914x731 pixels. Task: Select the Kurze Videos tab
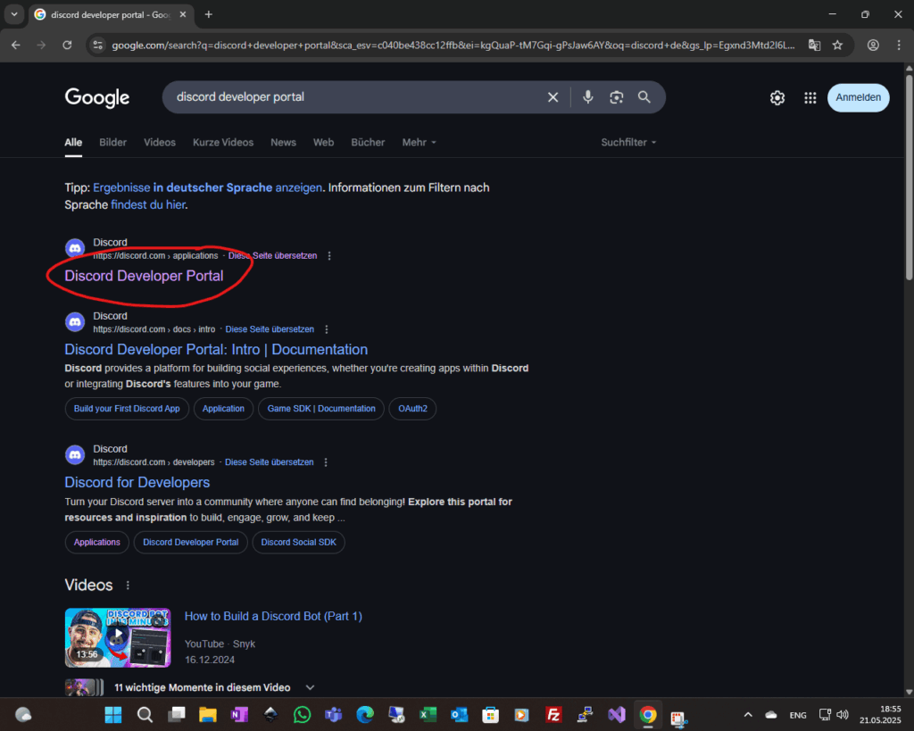coord(222,142)
